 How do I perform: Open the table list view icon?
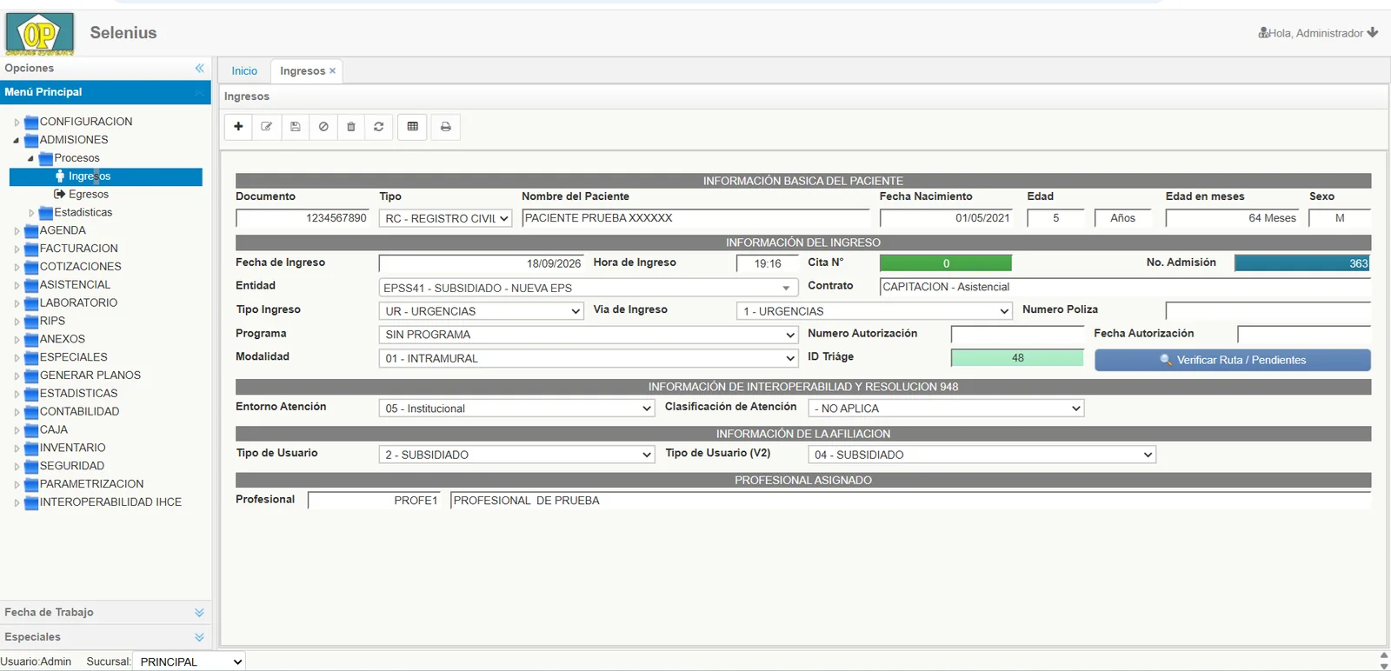pyautogui.click(x=413, y=127)
